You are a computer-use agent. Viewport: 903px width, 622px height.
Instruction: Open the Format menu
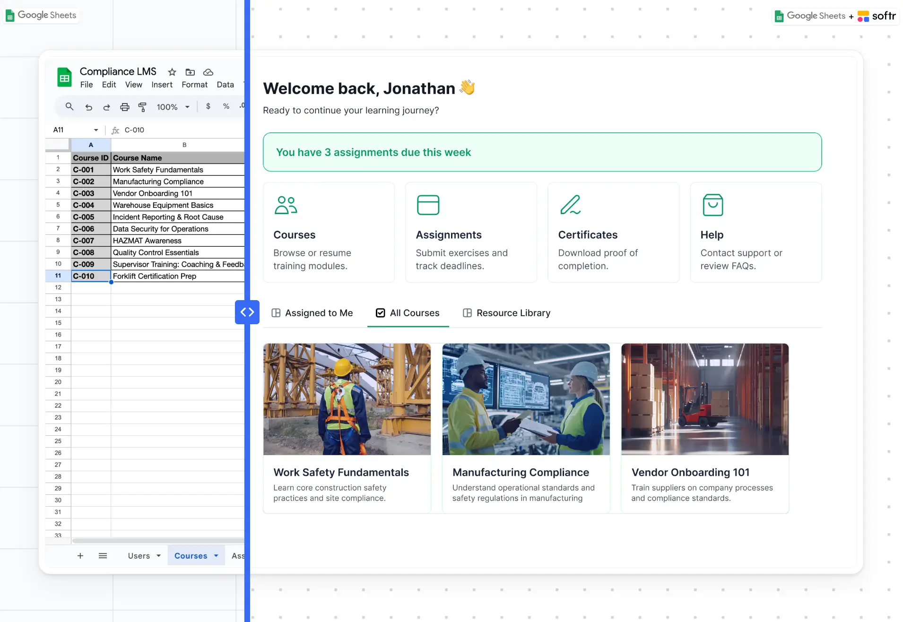[x=194, y=85]
